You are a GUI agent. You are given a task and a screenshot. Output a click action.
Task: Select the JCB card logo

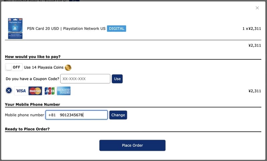49,91
